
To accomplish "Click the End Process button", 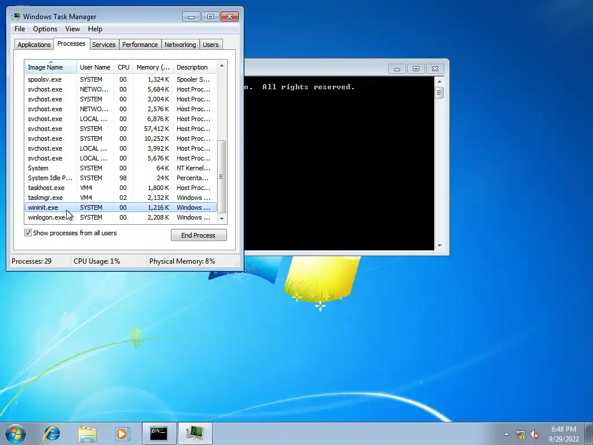I will 199,235.
